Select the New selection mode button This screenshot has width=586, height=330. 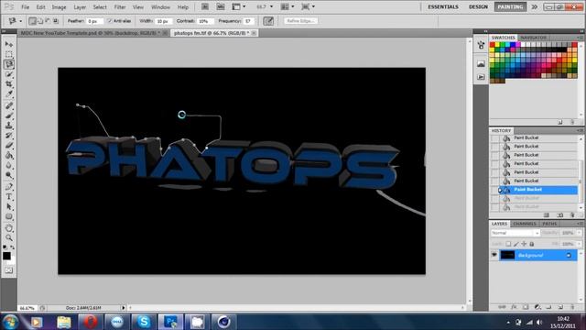(33, 21)
